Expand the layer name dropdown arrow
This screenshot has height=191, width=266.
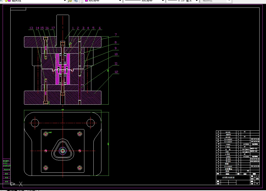pos(65,1)
